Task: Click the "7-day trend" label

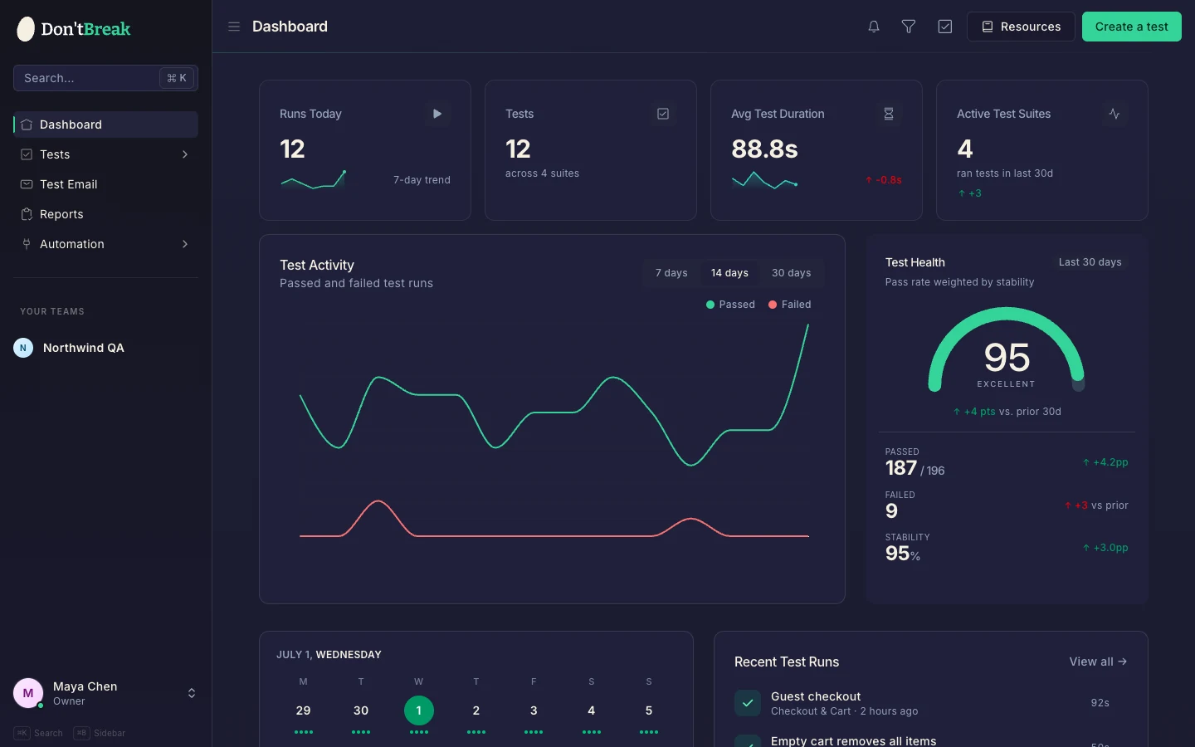Action: pos(422,180)
